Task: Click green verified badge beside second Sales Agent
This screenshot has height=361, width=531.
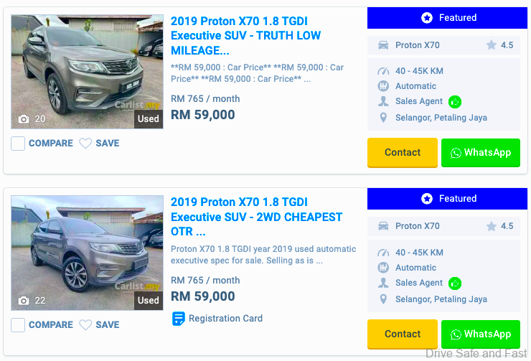Action: click(455, 283)
